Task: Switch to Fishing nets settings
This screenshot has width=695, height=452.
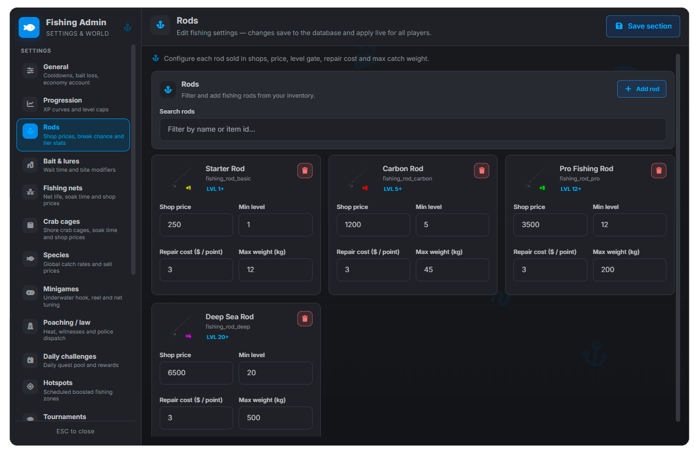Action: (x=73, y=195)
